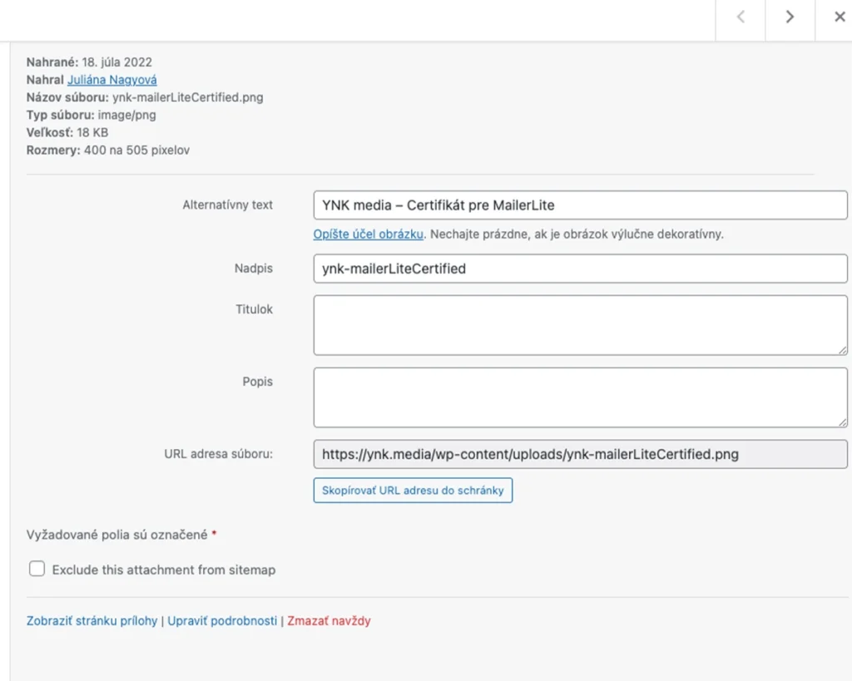Copy URL with 'Skopírovať URL adresu do schránky'
The image size is (852, 681).
[x=413, y=491]
